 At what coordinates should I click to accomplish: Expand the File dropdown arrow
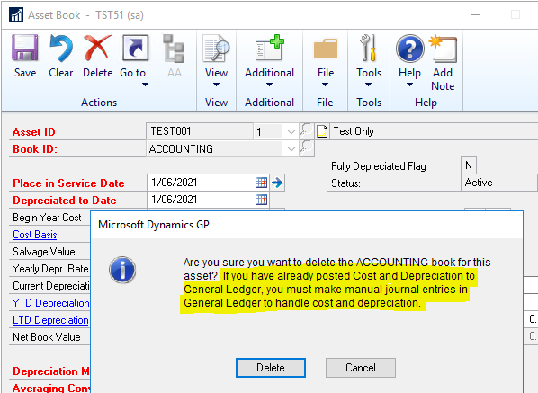tap(325, 85)
